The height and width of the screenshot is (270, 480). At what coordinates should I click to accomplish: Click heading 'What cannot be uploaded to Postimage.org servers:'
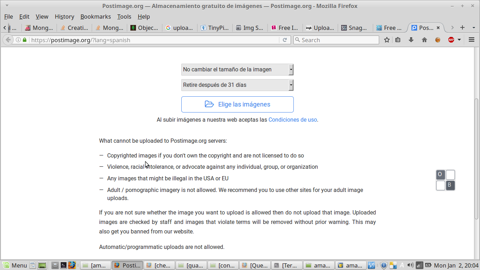(x=163, y=141)
